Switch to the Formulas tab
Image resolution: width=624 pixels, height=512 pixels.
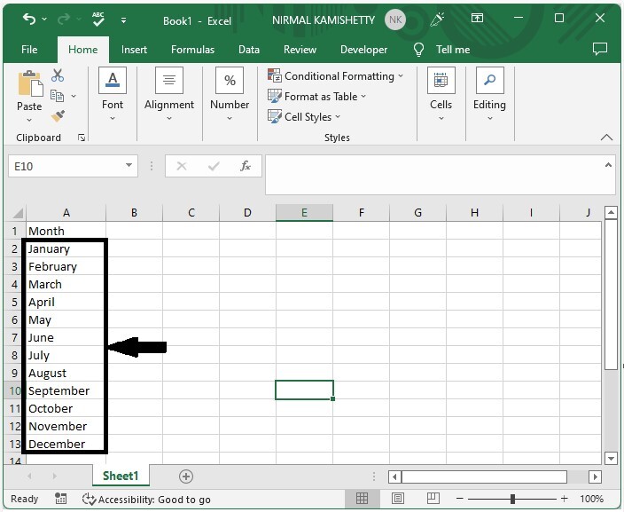click(192, 50)
